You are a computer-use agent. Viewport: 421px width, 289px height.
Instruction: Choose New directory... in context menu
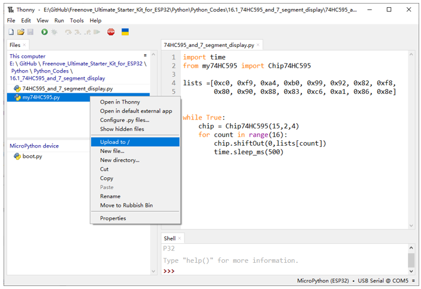pos(135,160)
